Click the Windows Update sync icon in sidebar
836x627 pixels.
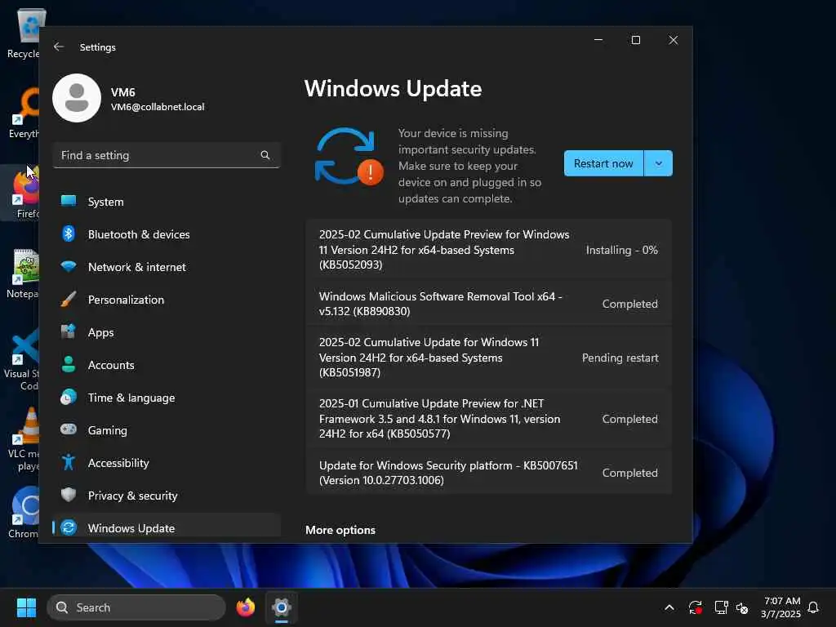point(69,528)
